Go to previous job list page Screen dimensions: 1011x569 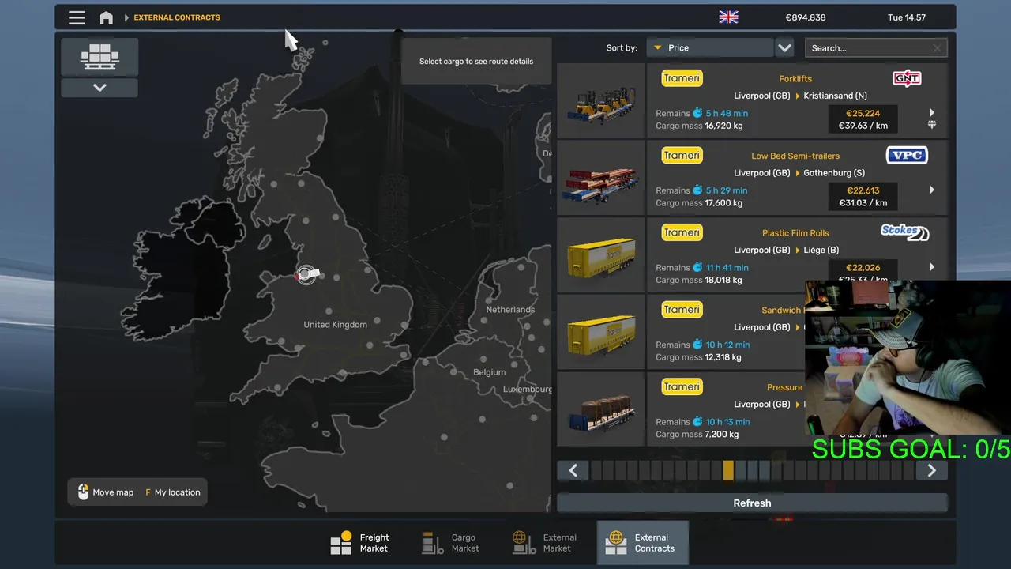[573, 471]
